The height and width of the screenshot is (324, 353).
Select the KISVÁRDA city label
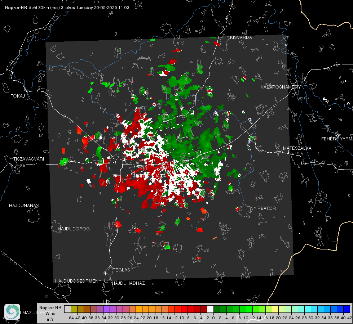coord(241,37)
